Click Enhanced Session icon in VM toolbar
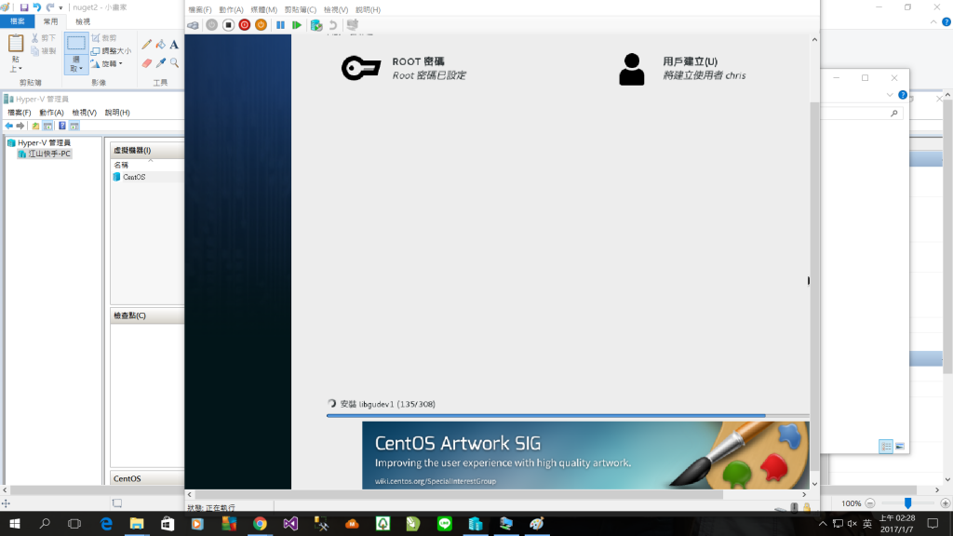This screenshot has width=953, height=536. (x=352, y=25)
